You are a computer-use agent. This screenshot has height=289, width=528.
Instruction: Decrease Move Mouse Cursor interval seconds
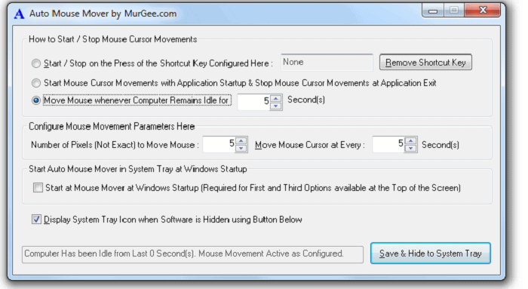tap(410, 148)
